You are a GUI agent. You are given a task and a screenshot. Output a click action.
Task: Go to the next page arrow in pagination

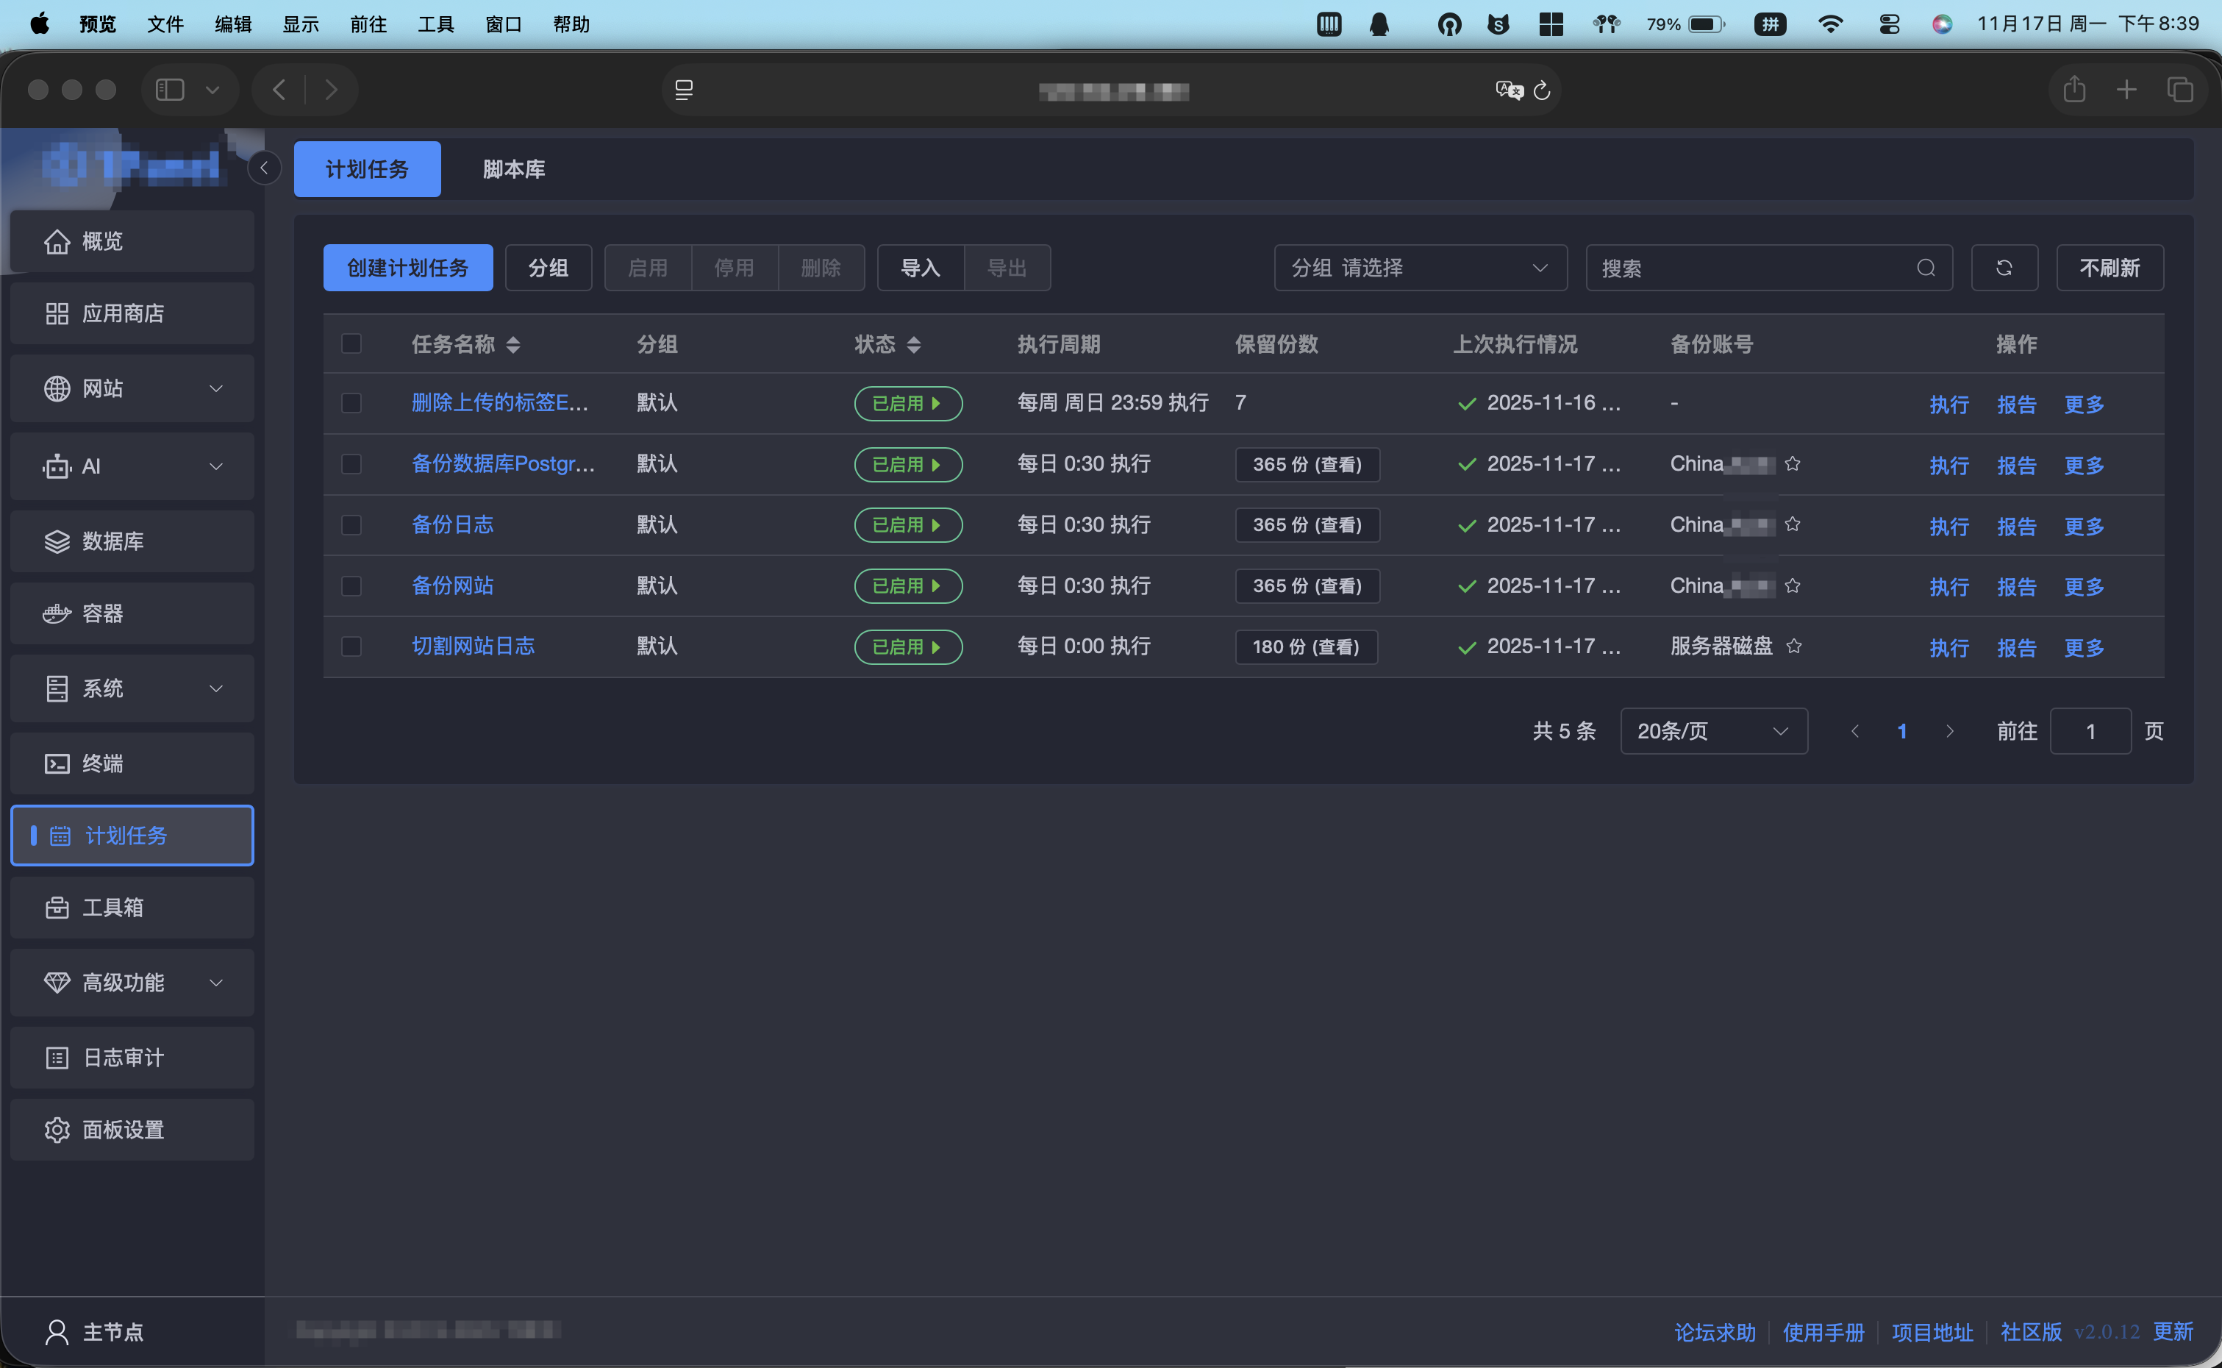coord(1950,731)
